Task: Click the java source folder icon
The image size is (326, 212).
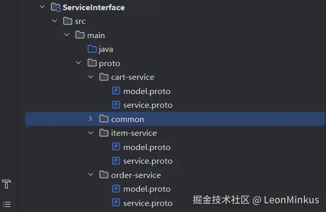Action: click(x=92, y=49)
